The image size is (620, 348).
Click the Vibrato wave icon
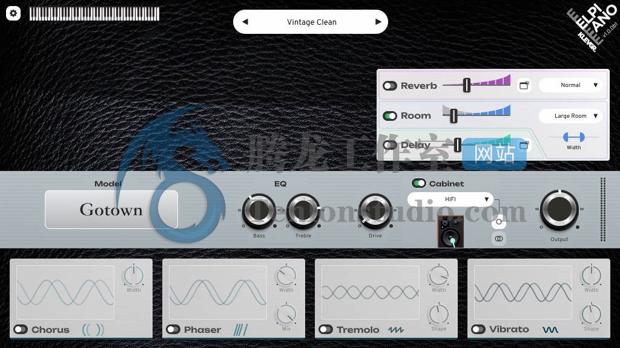(x=550, y=329)
